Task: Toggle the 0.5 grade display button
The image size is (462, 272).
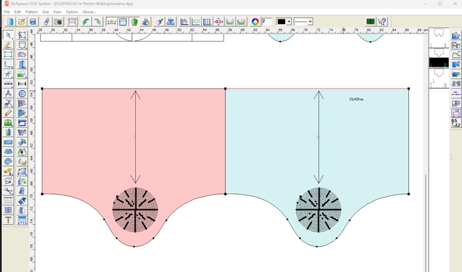Action: 219,22
